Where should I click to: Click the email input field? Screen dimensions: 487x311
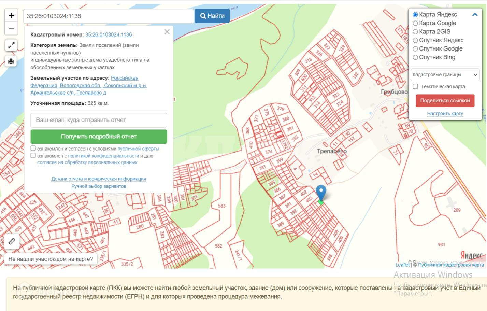coord(99,120)
